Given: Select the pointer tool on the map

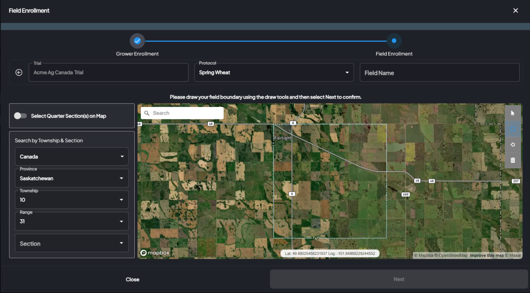Looking at the screenshot, I should tap(513, 113).
